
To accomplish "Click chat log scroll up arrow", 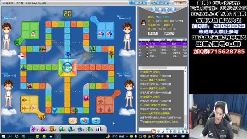I will coord(185,72).
